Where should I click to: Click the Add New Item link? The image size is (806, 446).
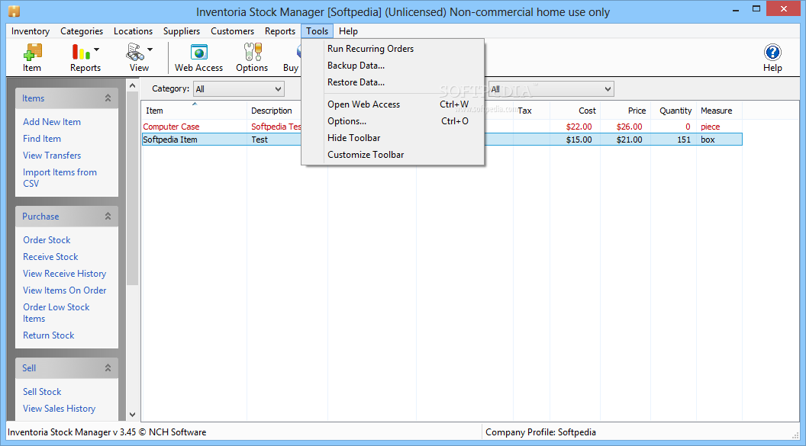52,122
